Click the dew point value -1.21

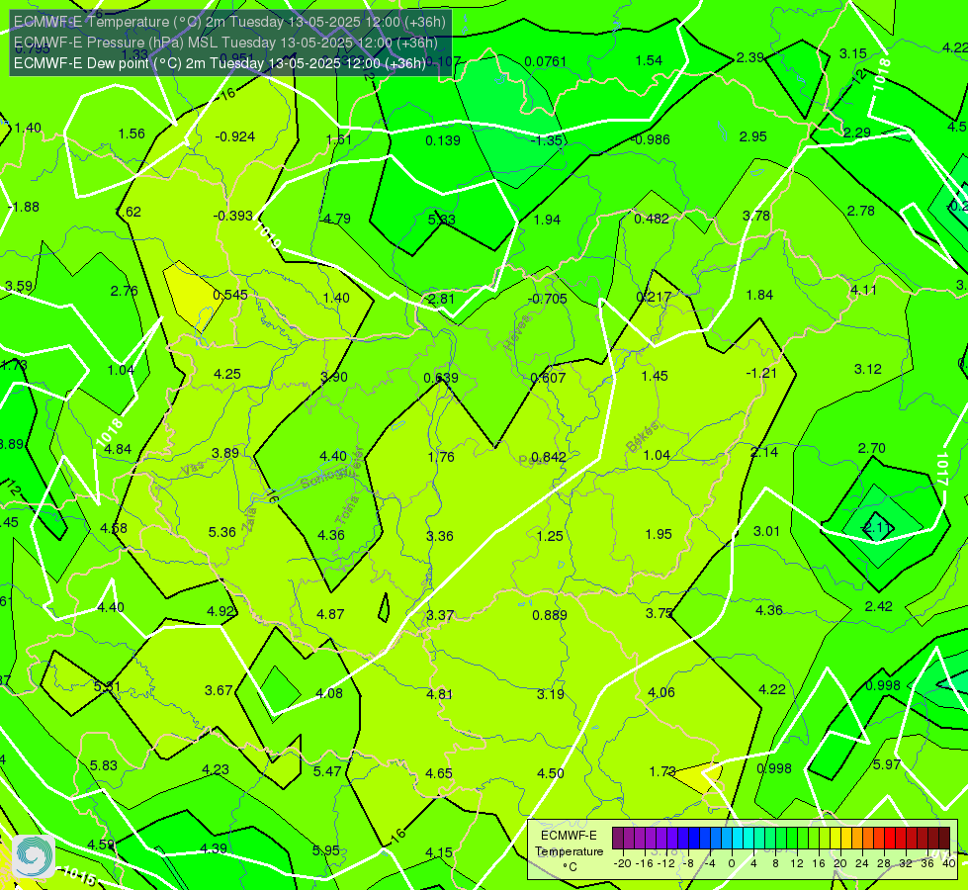[761, 373]
